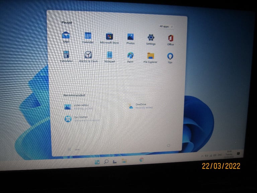The width and height of the screenshot is (257, 193).
Task: Open the Paint app
Action: pos(130,57)
